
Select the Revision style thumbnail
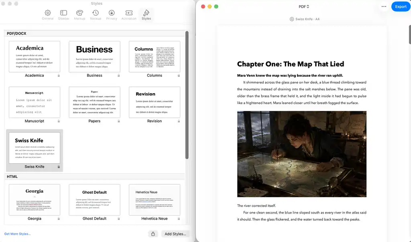tap(155, 102)
